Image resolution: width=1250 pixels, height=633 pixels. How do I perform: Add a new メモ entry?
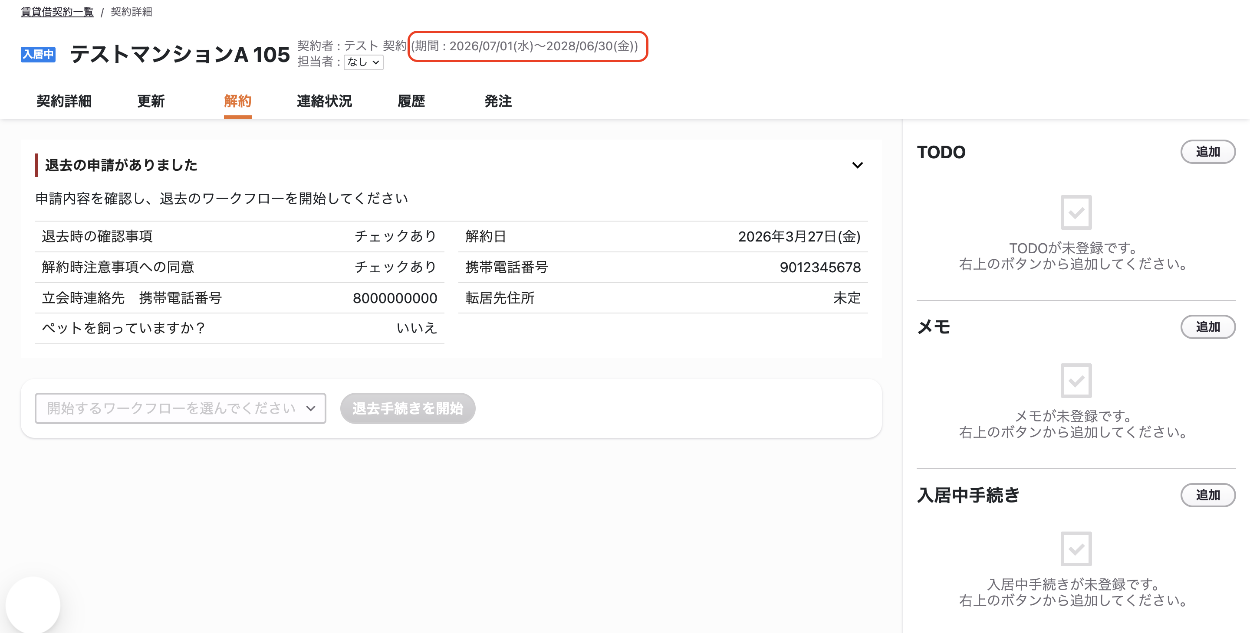1208,326
